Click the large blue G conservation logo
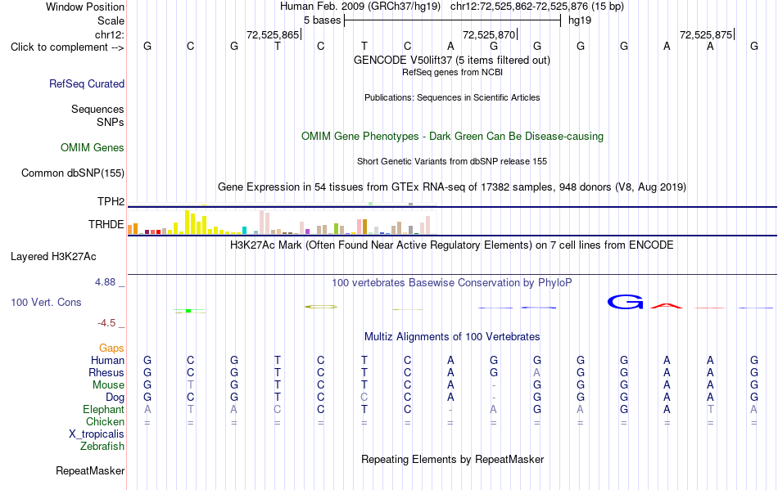Screen dimensions: 778x490 (625, 302)
